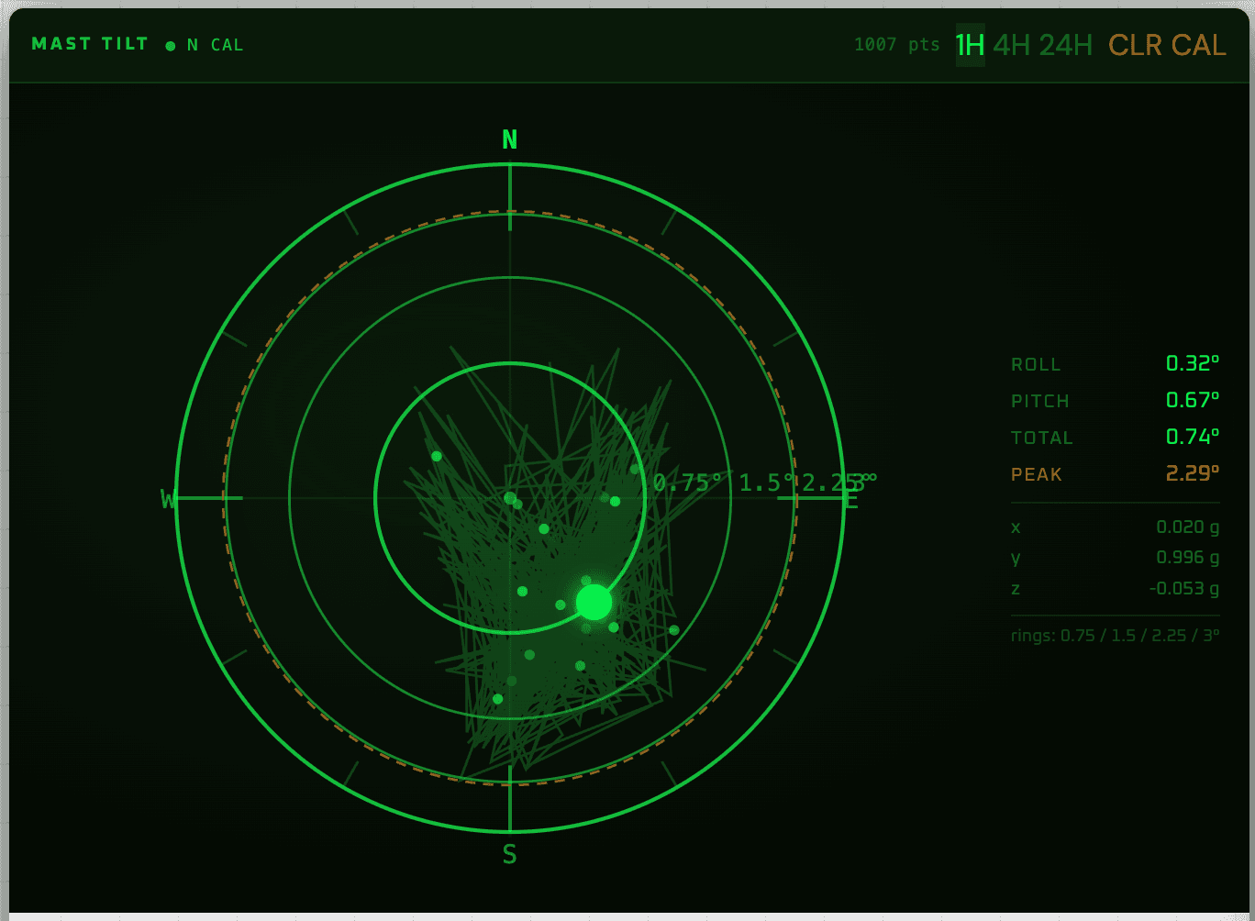Click the S compass label
The height and width of the screenshot is (921, 1255).
point(510,855)
